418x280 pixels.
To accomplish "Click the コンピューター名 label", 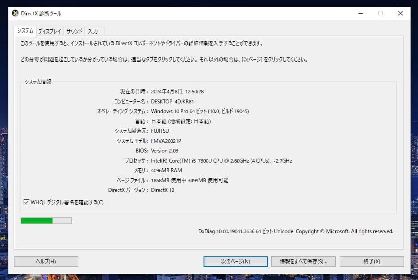I will (131, 101).
